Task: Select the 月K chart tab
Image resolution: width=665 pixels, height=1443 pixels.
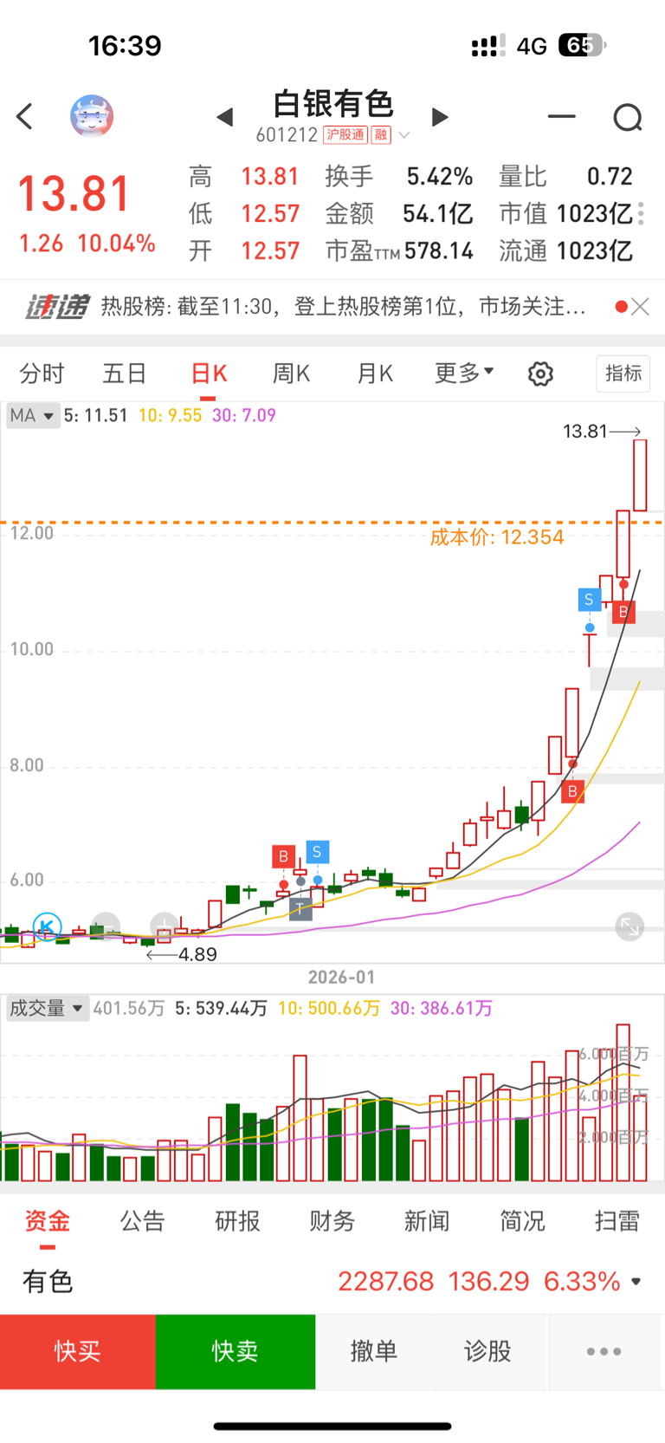Action: tap(375, 374)
